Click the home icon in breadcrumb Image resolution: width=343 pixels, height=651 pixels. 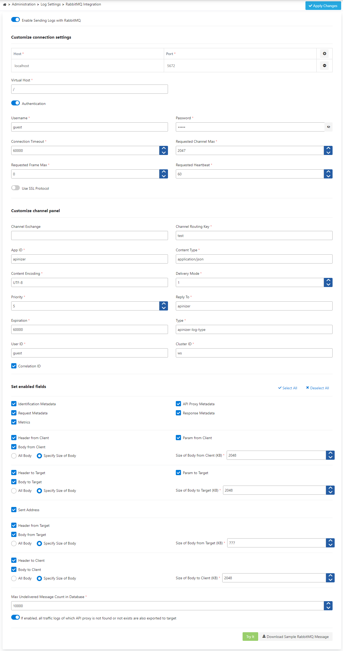pos(4,4)
